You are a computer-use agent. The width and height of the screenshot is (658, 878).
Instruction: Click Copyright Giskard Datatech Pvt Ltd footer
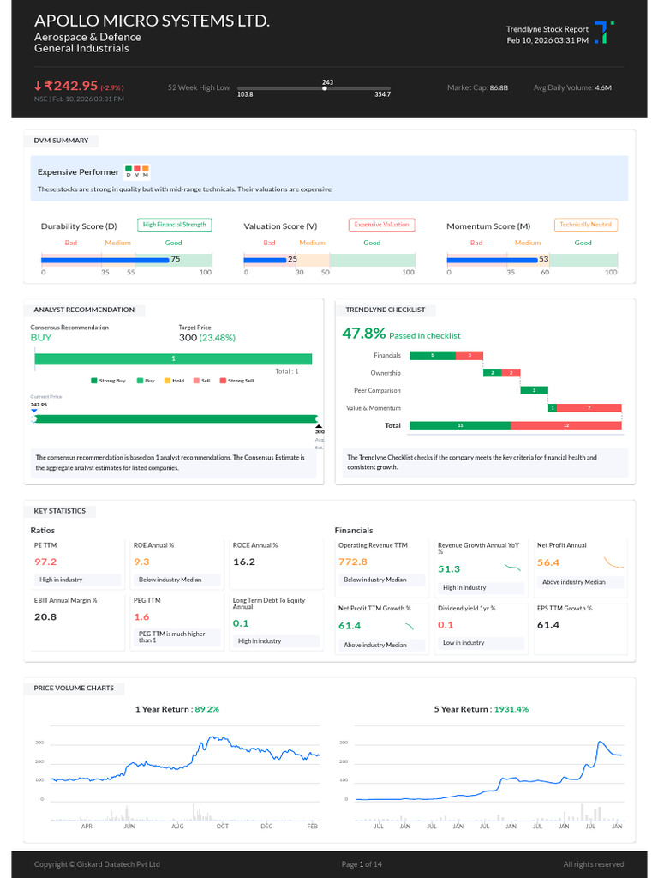(97, 864)
